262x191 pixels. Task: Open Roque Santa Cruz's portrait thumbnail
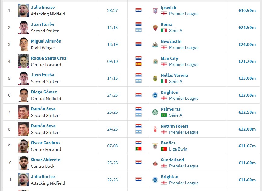pyautogui.click(x=24, y=61)
